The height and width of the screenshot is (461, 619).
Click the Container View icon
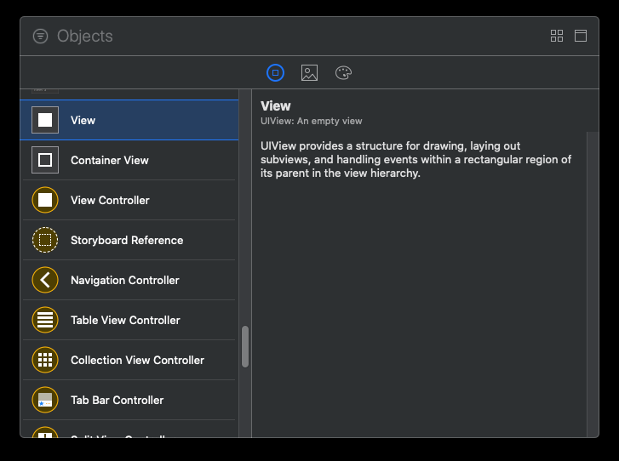tap(45, 160)
